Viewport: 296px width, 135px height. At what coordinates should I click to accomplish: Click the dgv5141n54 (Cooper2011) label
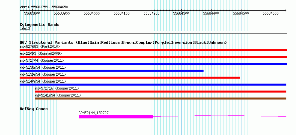click(58, 95)
